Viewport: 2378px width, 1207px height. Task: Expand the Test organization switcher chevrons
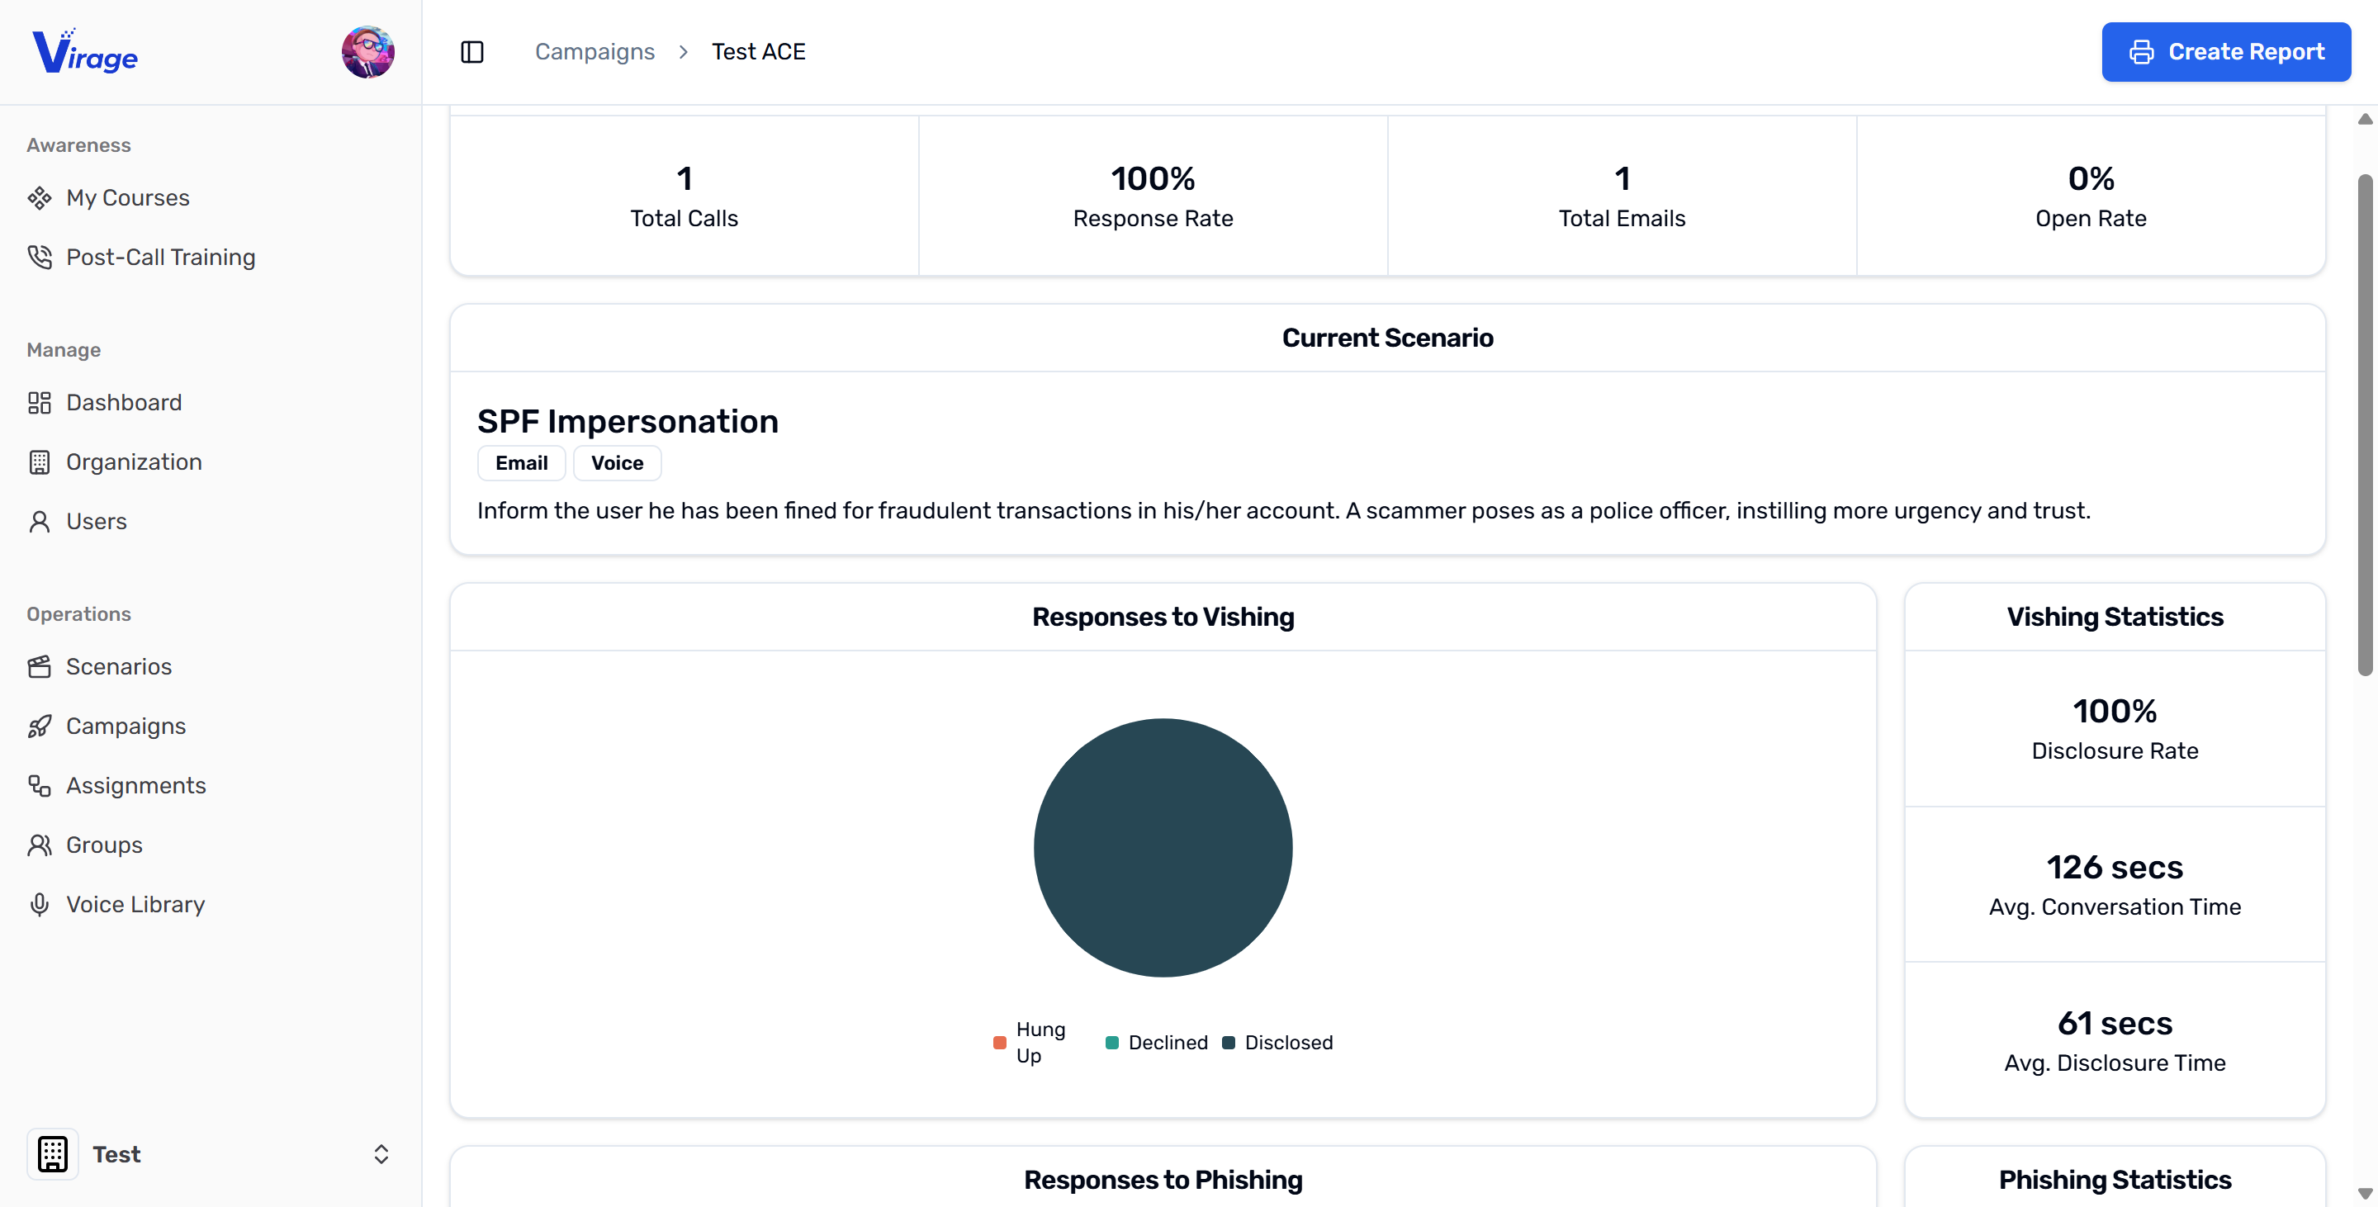(381, 1153)
